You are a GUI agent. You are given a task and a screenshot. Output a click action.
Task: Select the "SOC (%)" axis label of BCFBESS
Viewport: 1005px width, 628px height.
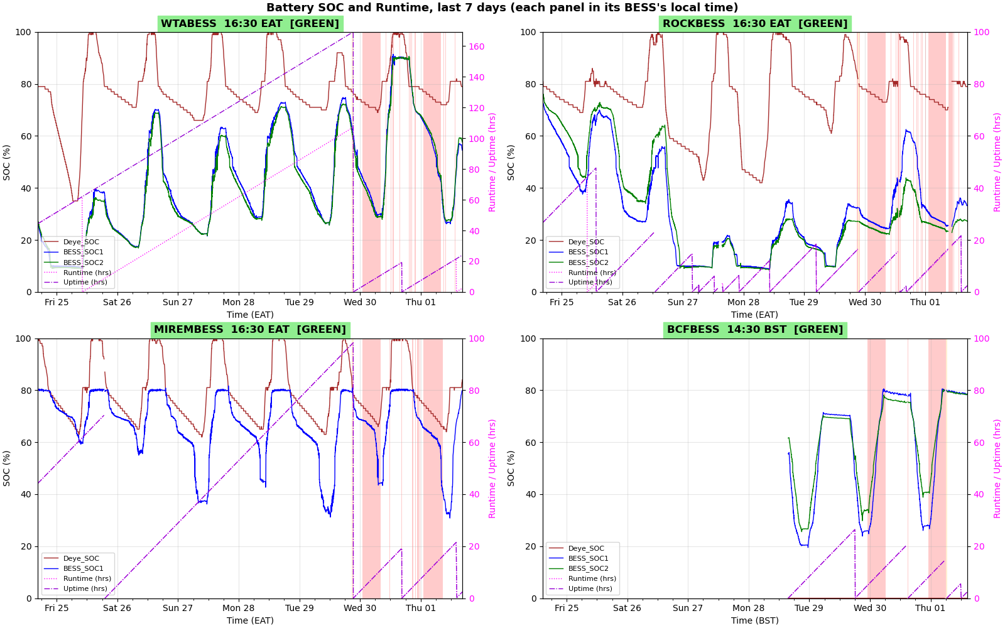coord(511,468)
